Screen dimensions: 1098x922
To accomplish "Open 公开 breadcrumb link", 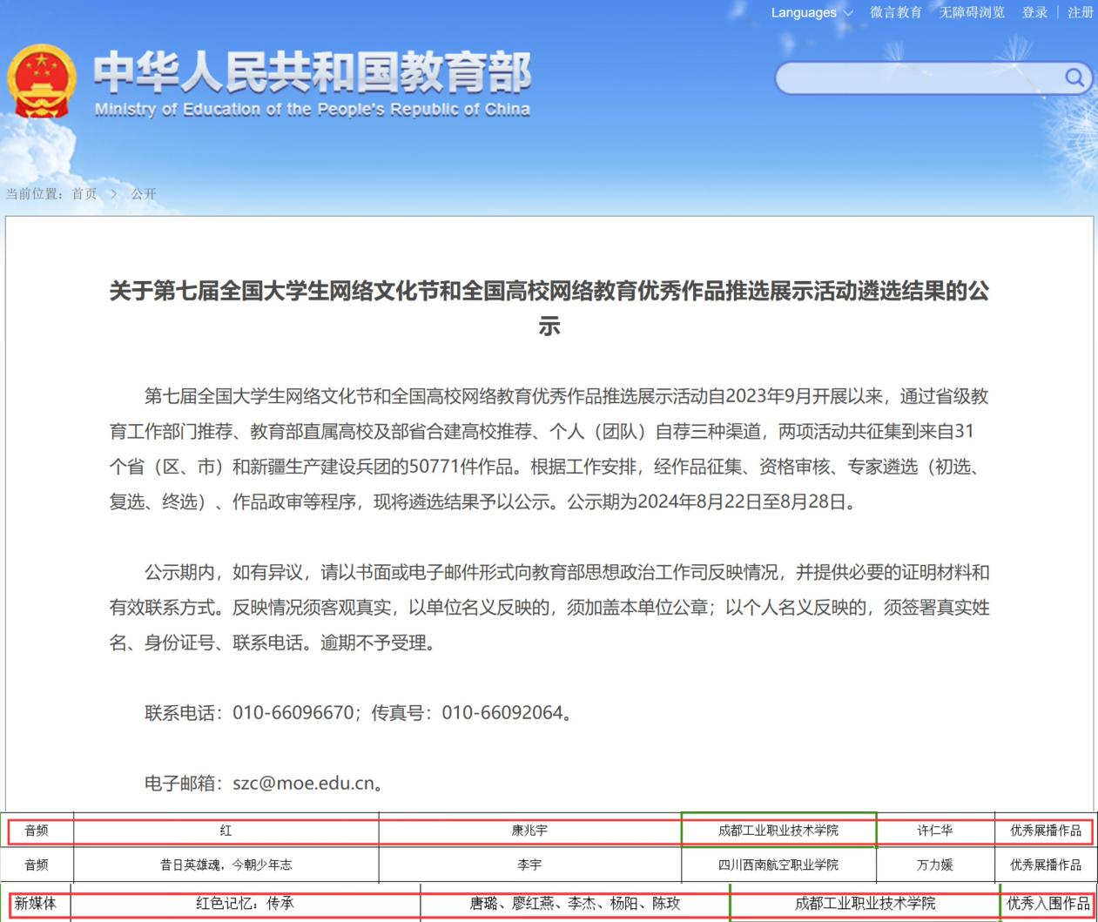I will (x=144, y=193).
